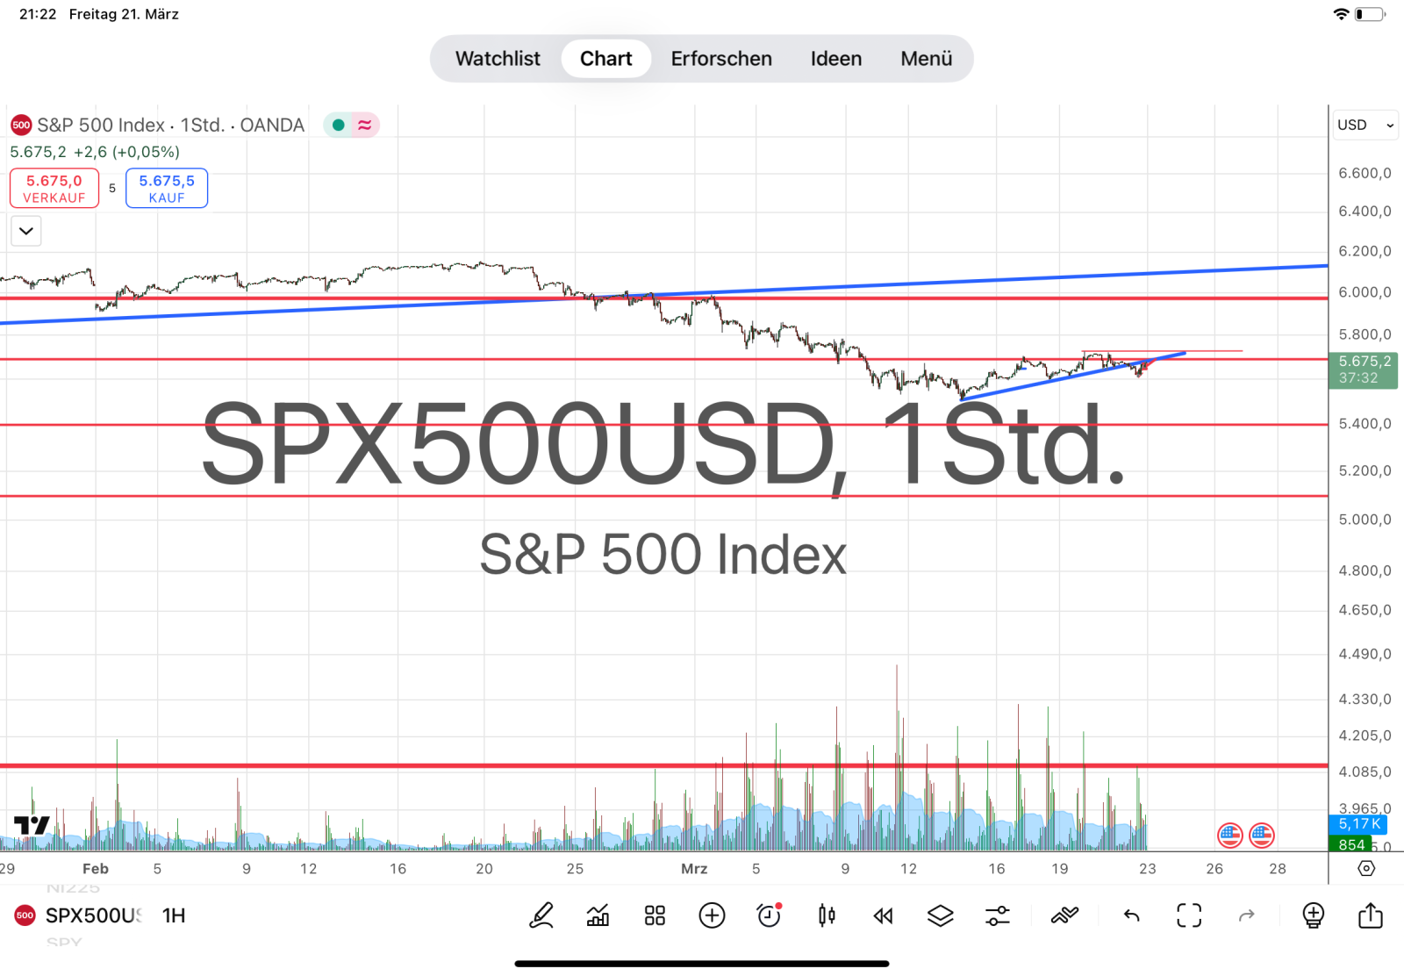This screenshot has height=976, width=1404.
Task: Tap the S&P 500 symbol logo badge
Action: [21, 125]
